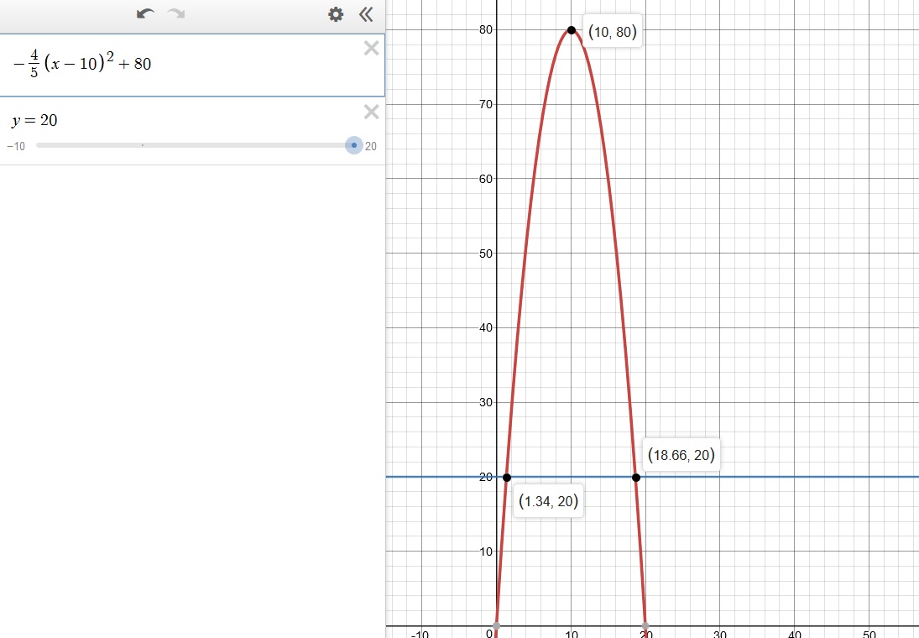
Task: Click the y = 20 expression text
Action: click(x=34, y=121)
